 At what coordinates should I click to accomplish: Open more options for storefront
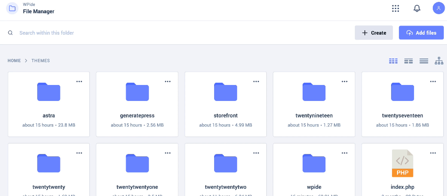coord(256,81)
